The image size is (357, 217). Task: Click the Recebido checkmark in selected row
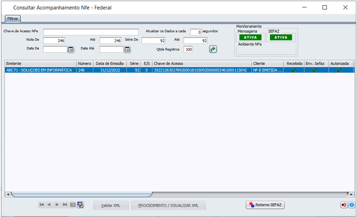pyautogui.click(x=294, y=70)
